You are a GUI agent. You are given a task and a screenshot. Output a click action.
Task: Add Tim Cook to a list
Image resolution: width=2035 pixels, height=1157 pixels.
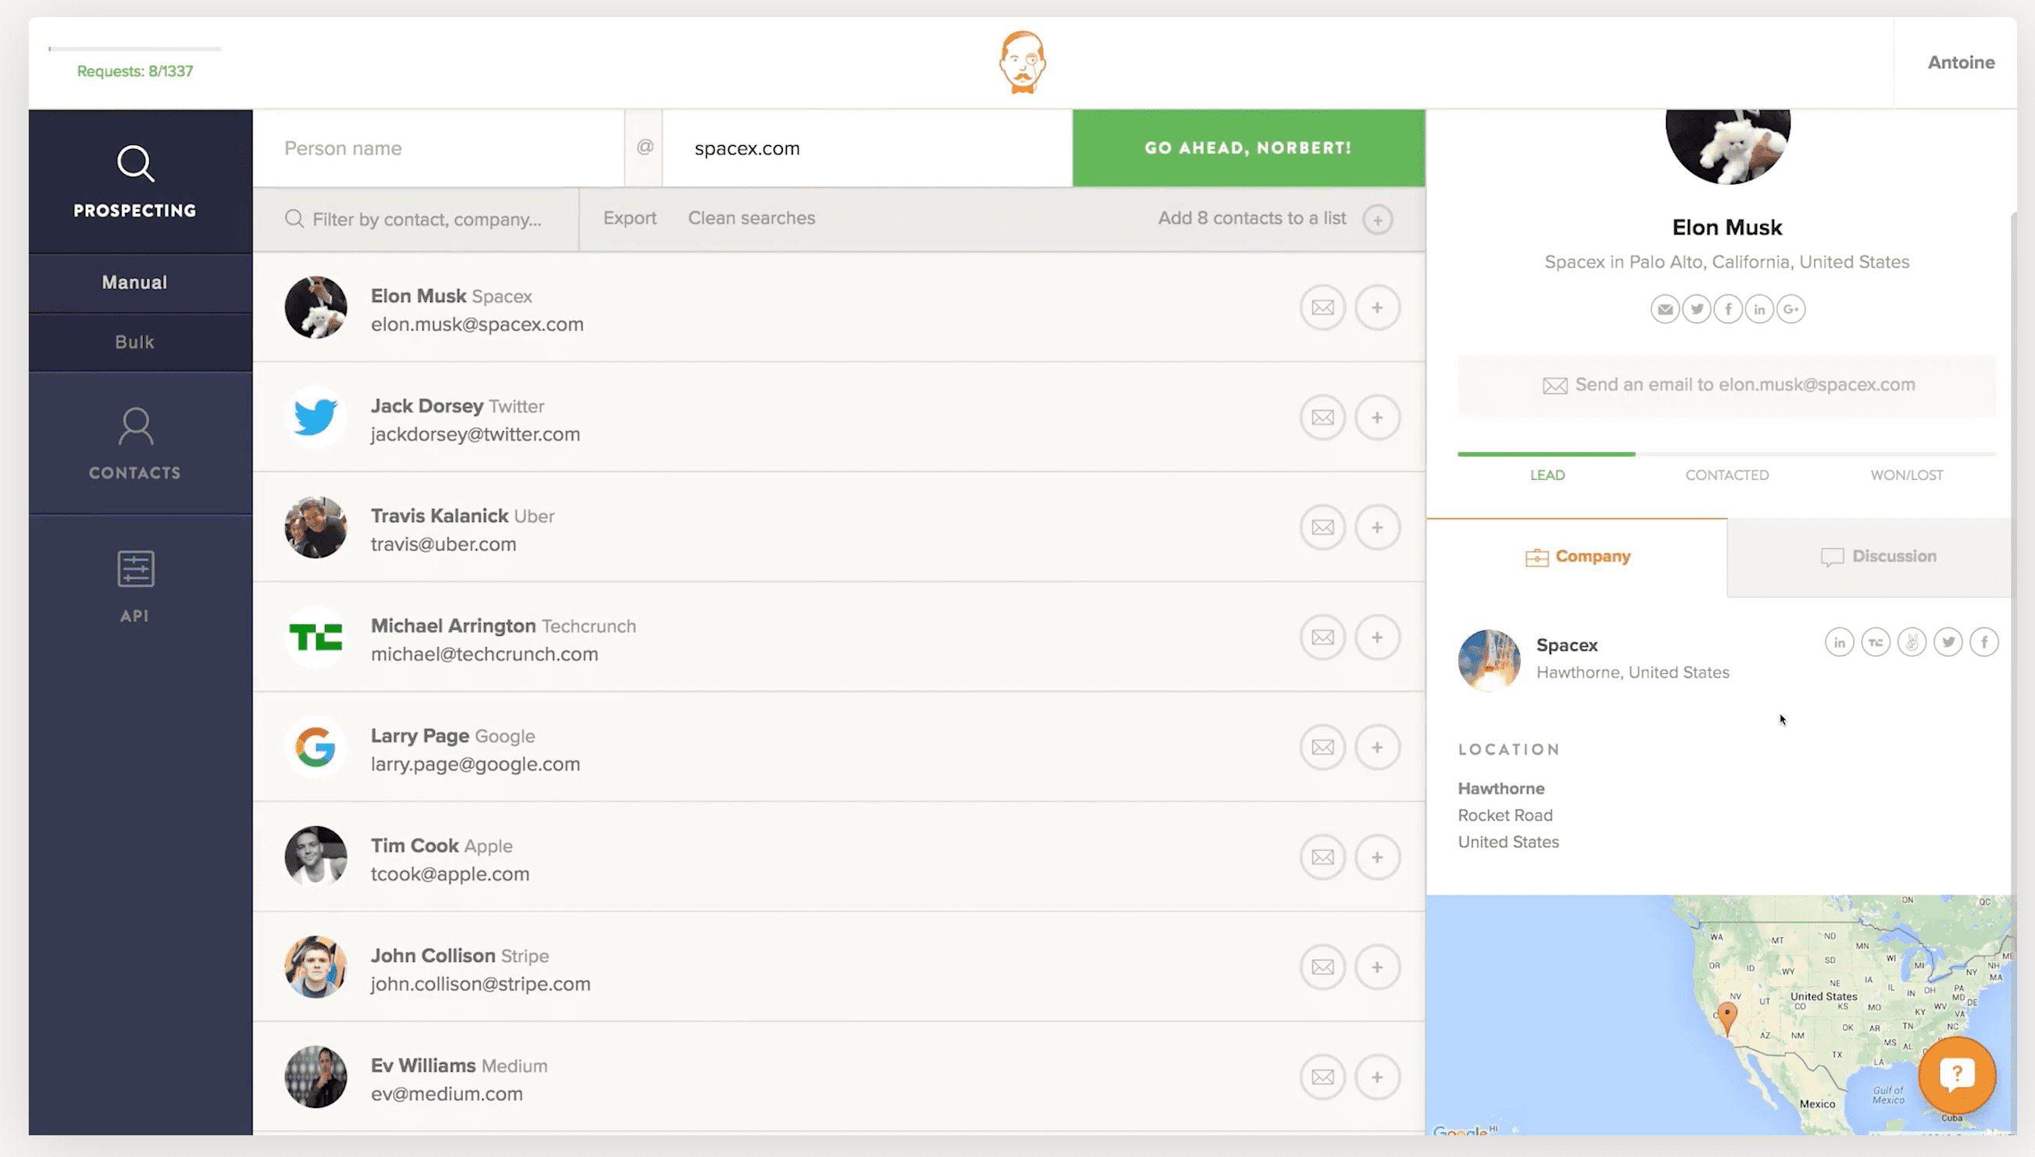coord(1377,856)
